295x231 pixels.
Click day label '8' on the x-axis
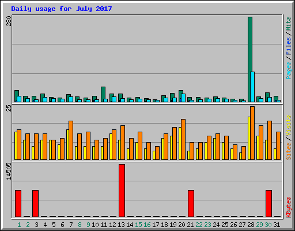click(x=80, y=225)
